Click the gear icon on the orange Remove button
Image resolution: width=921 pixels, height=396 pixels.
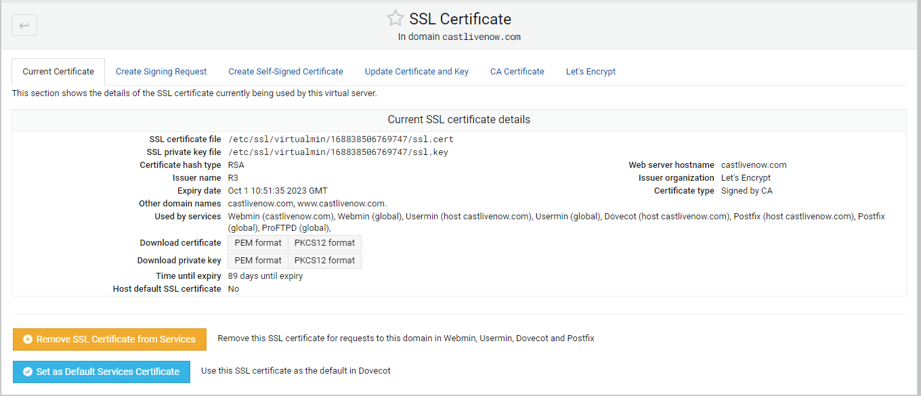(x=27, y=339)
